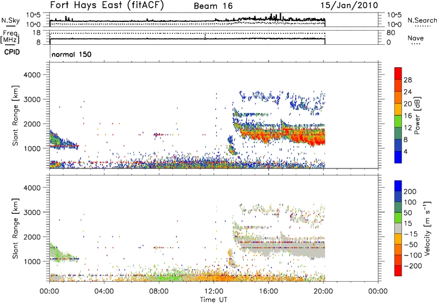Click the 'Velocity [m s⁻¹]' colorbar title
437x303 pixels.
pyautogui.click(x=427, y=228)
